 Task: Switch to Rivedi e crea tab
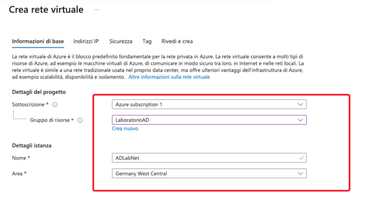pyautogui.click(x=177, y=41)
